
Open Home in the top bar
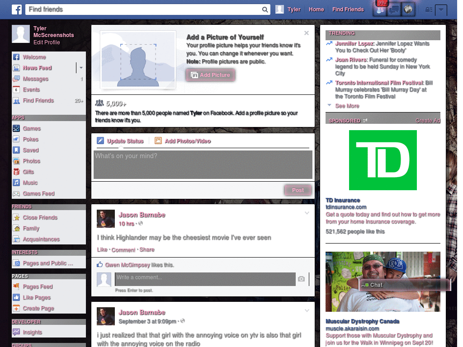[316, 9]
